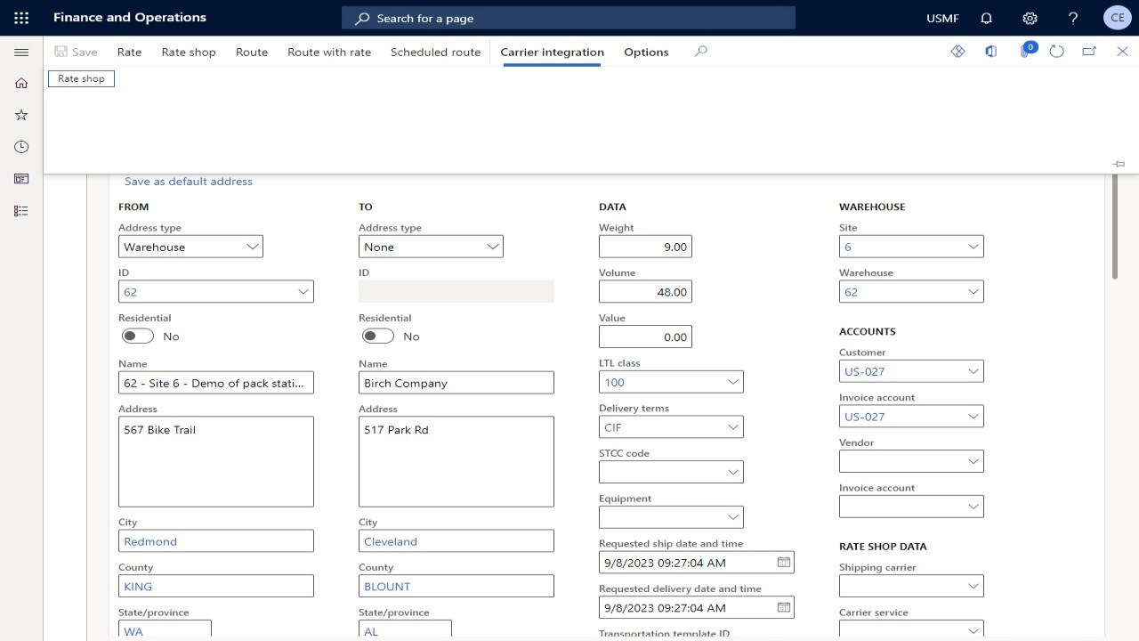This screenshot has height=641, width=1139.
Task: Click FROM County field KING
Action: tap(216, 586)
